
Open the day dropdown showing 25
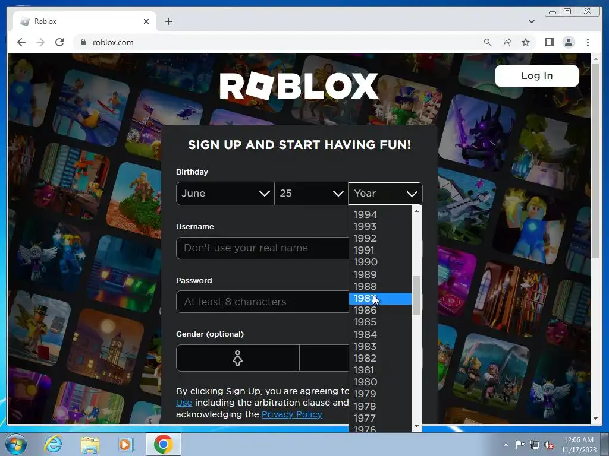tap(311, 193)
